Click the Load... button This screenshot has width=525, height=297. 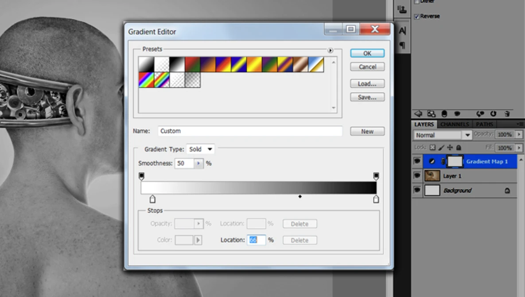pos(367,84)
